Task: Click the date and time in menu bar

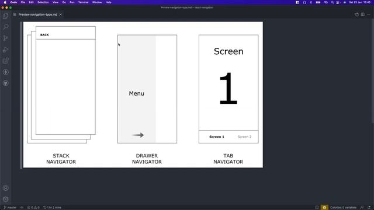Action: pyautogui.click(x=360, y=2)
